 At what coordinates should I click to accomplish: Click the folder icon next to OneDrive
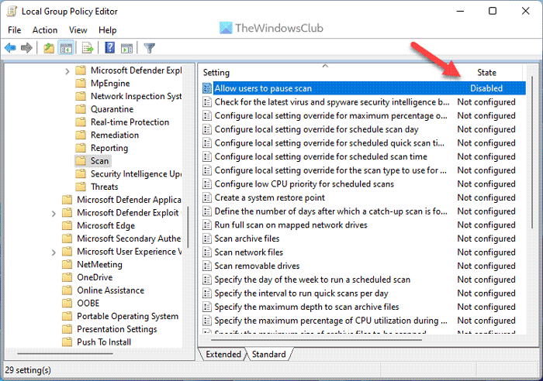67,277
